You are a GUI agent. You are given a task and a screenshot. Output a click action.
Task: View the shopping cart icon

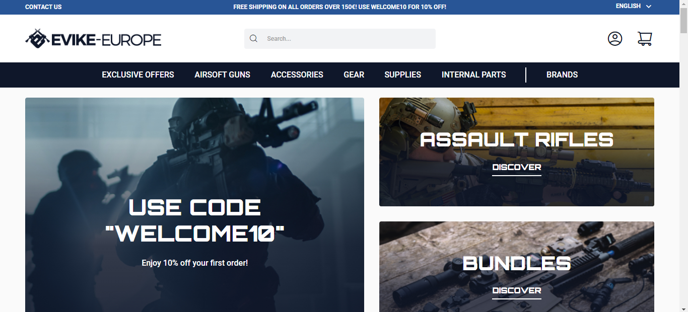[645, 38]
